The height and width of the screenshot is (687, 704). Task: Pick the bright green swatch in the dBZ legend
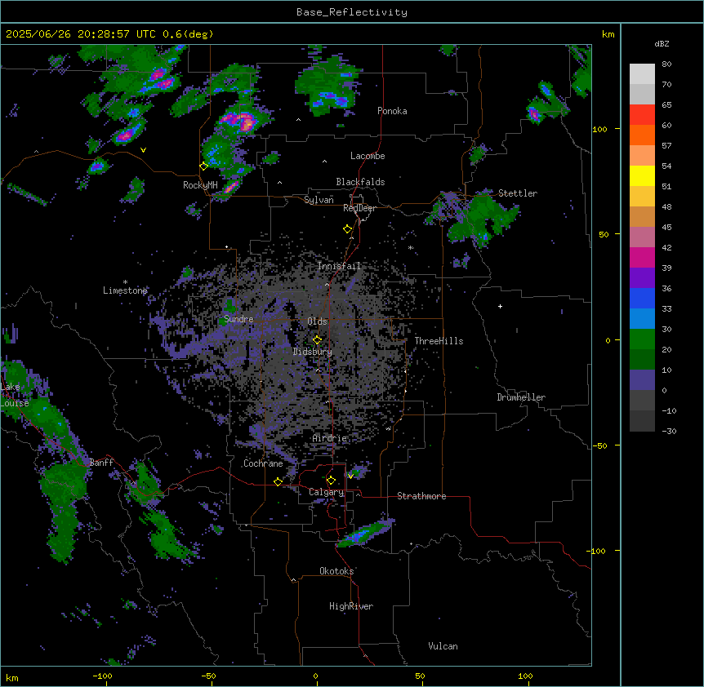[642, 339]
